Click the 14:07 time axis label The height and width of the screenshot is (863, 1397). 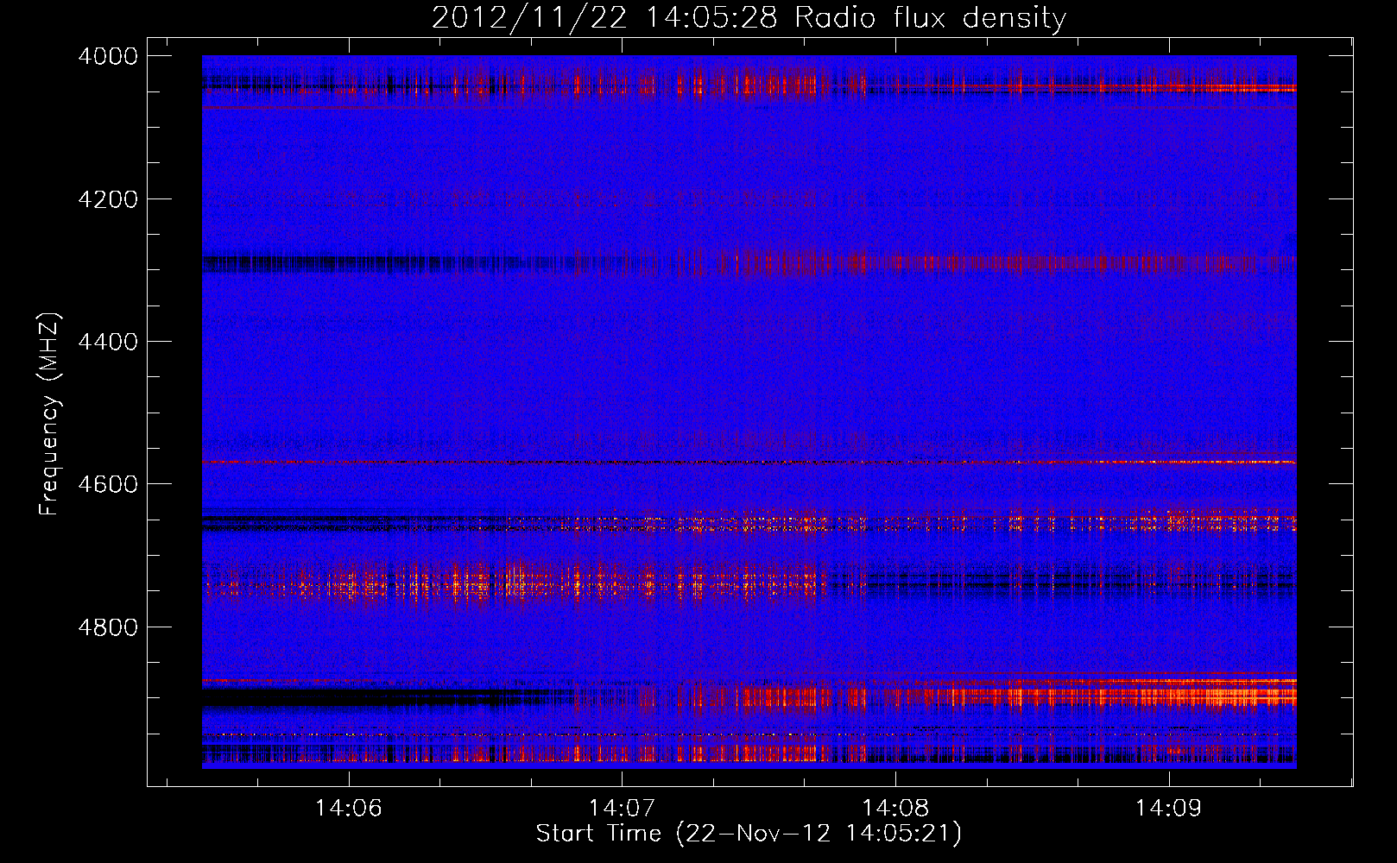(622, 808)
